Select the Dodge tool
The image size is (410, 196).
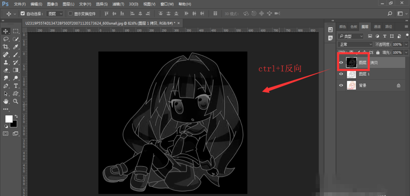pyautogui.click(x=16, y=78)
